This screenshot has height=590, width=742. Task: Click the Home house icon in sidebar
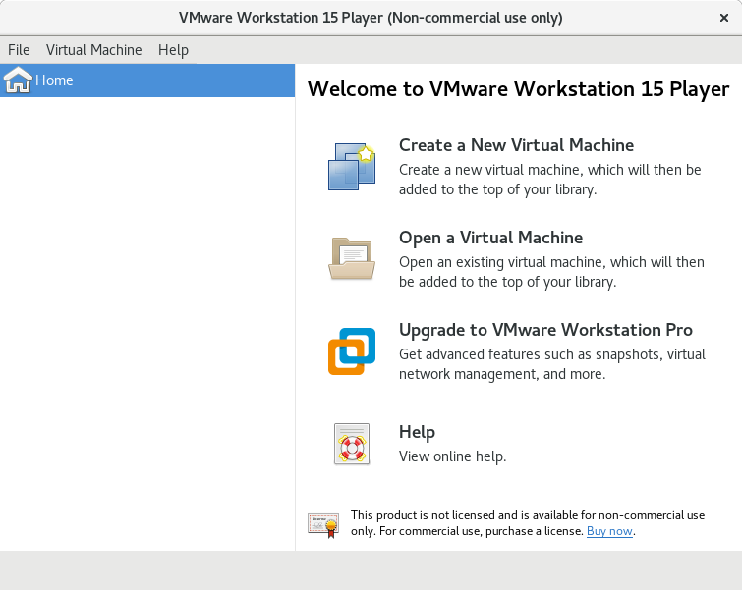(18, 80)
